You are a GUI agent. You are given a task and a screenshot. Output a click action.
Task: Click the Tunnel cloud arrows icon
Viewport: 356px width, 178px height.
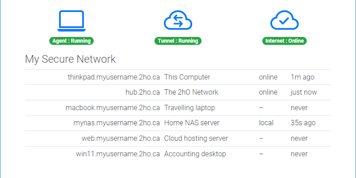coord(178,21)
